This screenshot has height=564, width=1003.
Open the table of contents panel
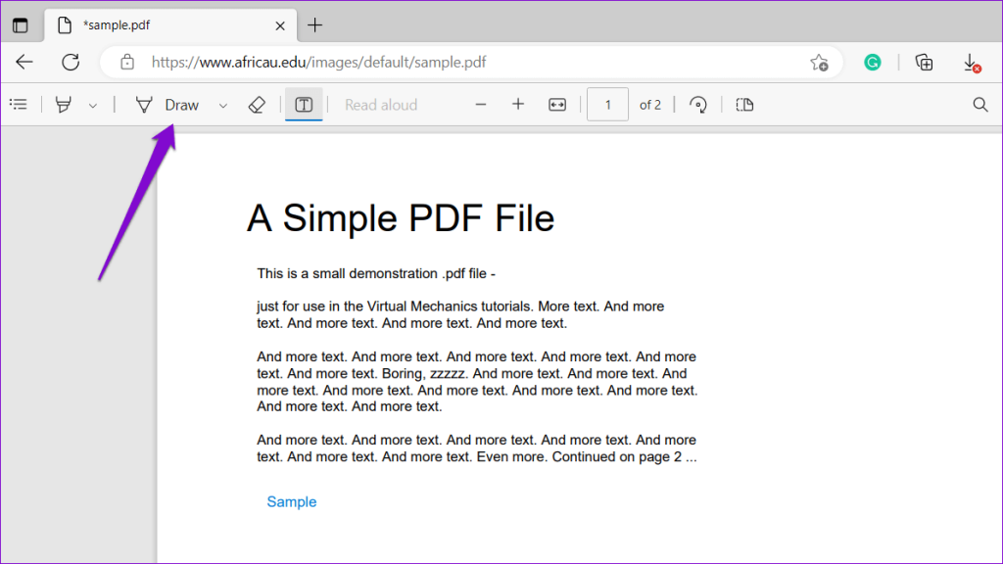19,104
